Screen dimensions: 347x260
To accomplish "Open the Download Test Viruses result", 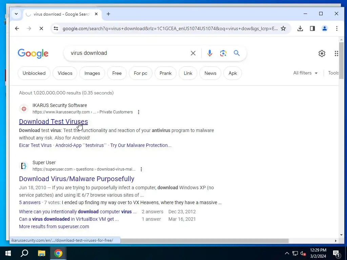I will click(x=53, y=122).
